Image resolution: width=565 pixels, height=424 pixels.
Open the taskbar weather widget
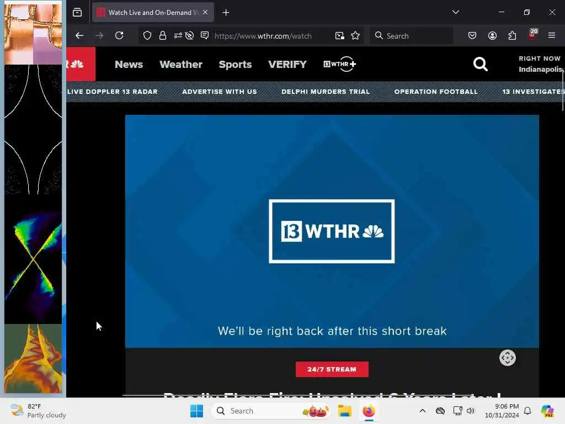38,411
